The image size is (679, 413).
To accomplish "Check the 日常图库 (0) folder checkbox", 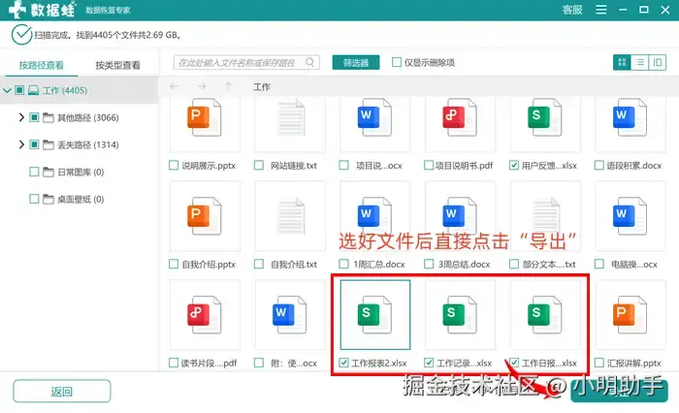I will point(34,172).
